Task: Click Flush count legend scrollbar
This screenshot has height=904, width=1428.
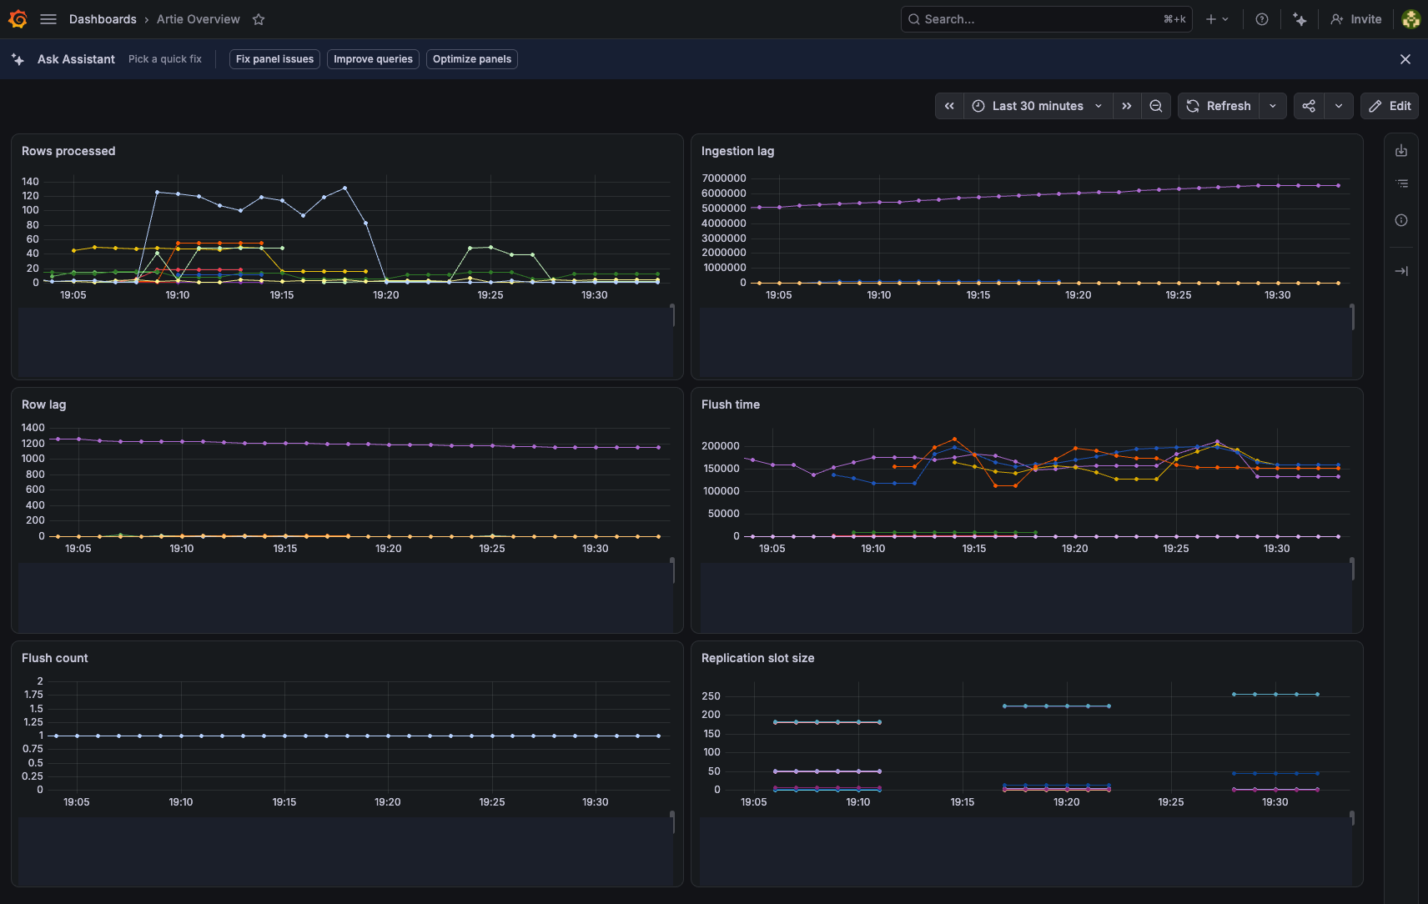Action: pos(672,822)
